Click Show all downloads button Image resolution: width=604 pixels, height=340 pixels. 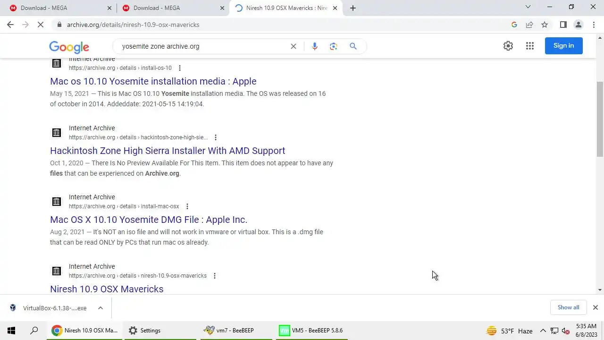coord(568,307)
